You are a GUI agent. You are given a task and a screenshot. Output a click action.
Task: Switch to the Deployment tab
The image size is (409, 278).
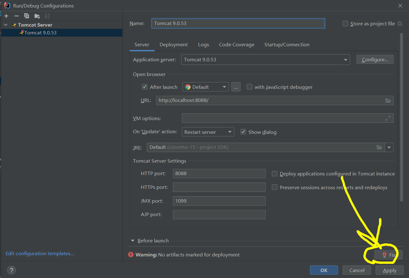pos(174,45)
